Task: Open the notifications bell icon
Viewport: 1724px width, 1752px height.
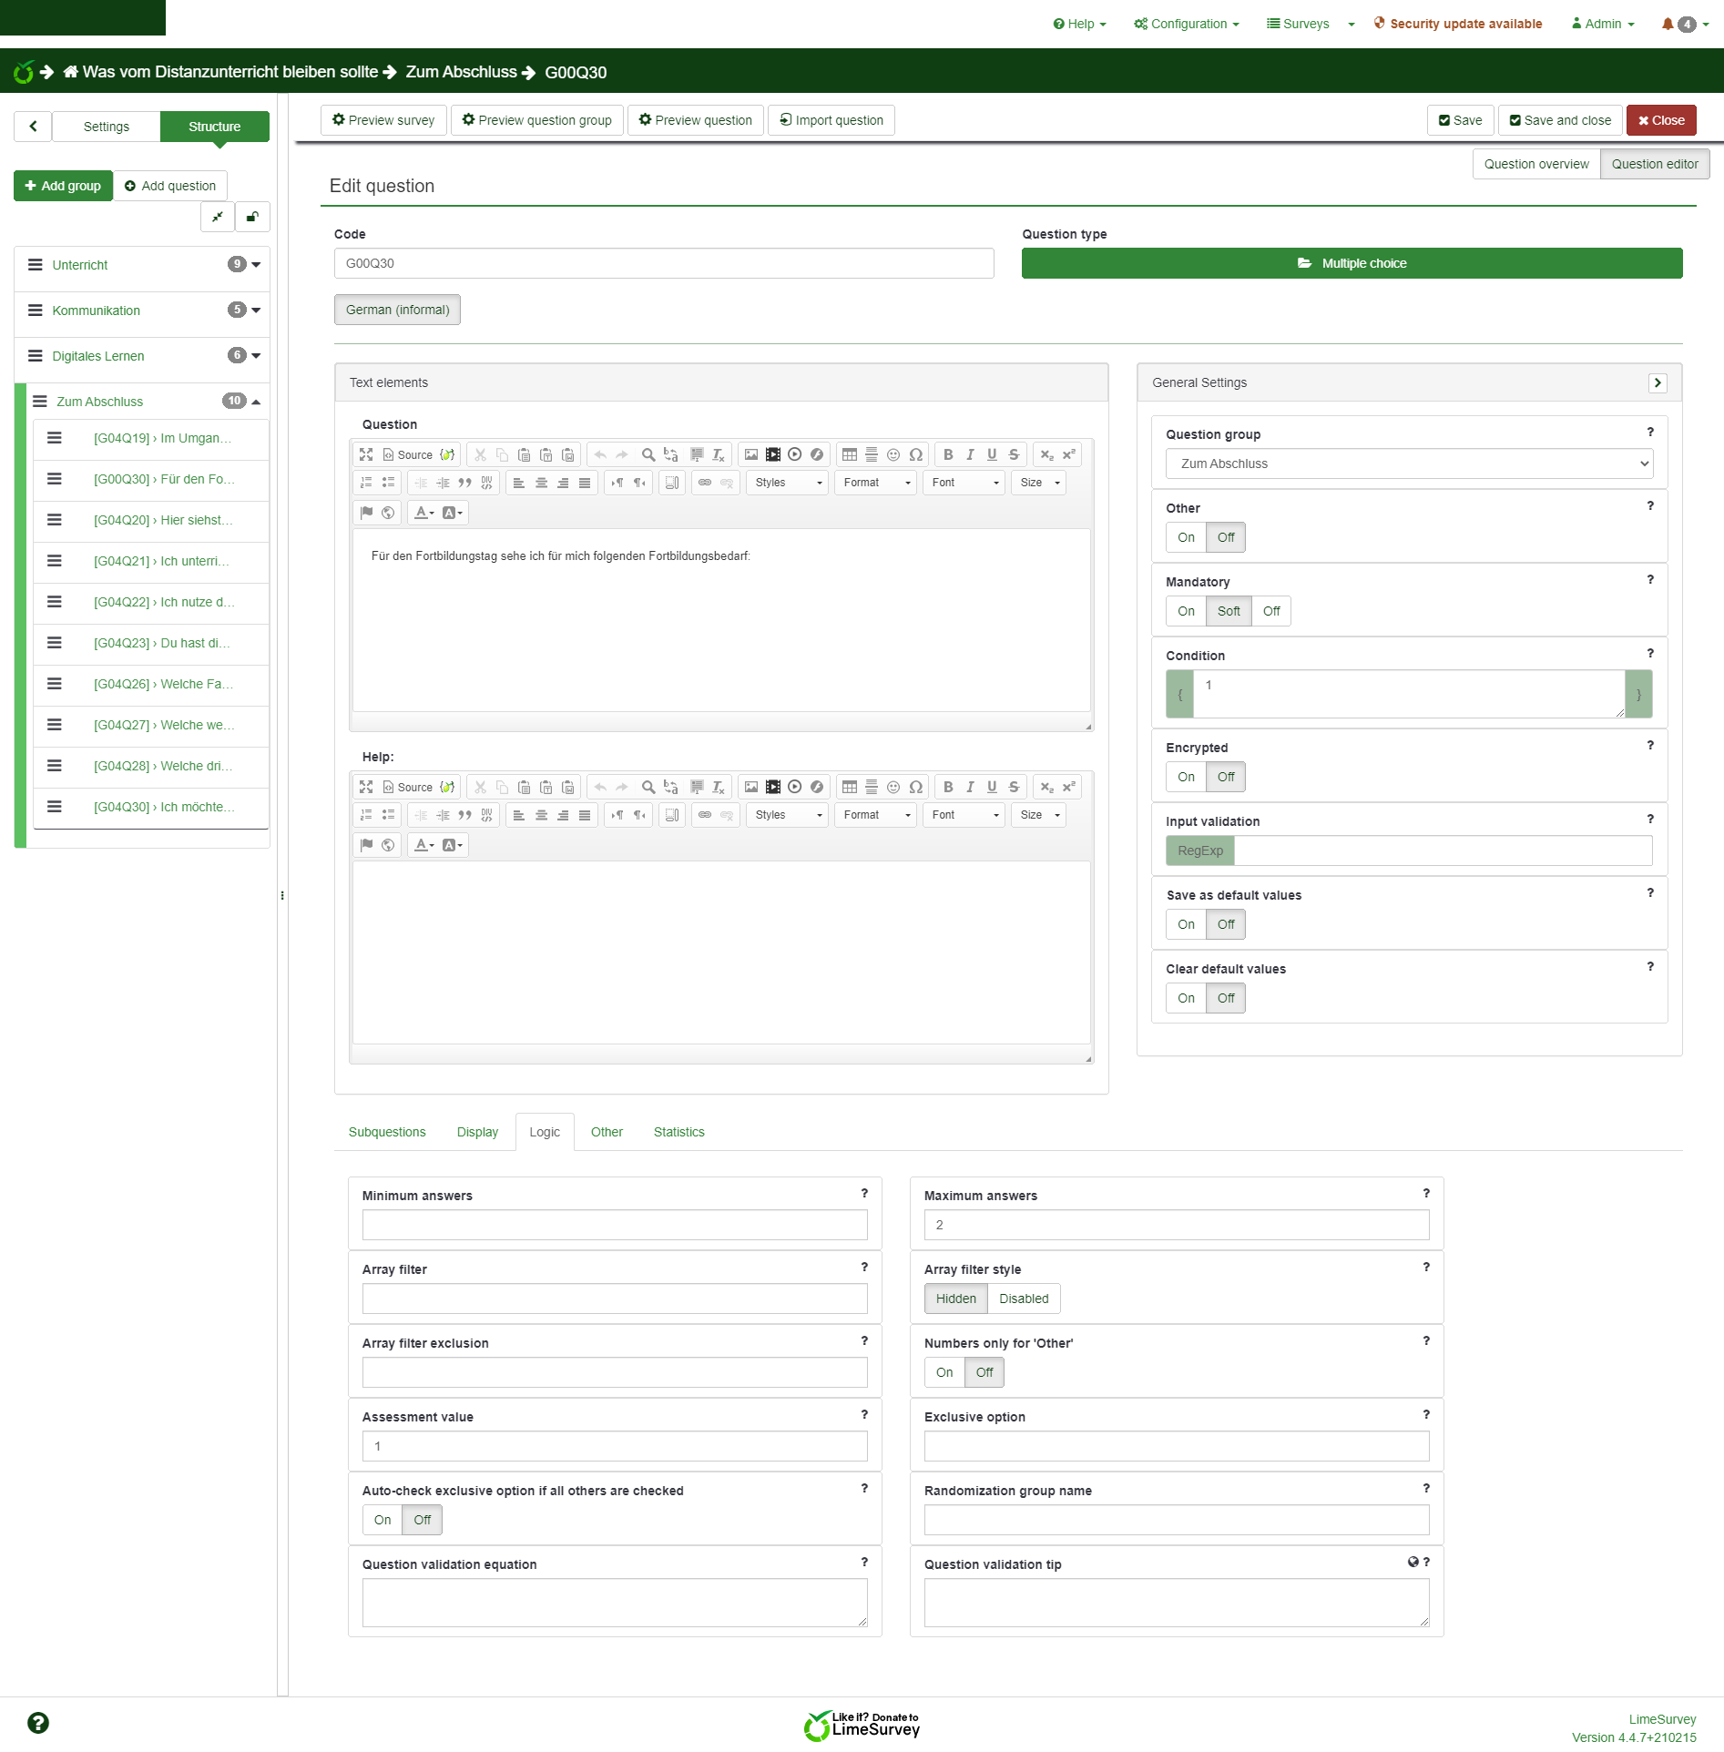Action: (x=1668, y=24)
